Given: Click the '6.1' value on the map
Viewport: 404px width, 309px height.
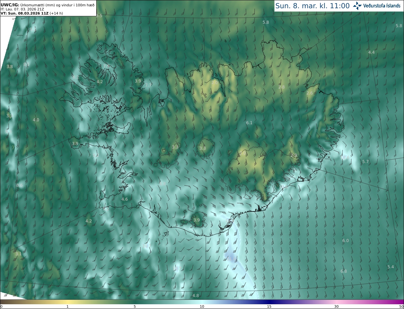Looking at the screenshot, I should click(x=249, y=123).
